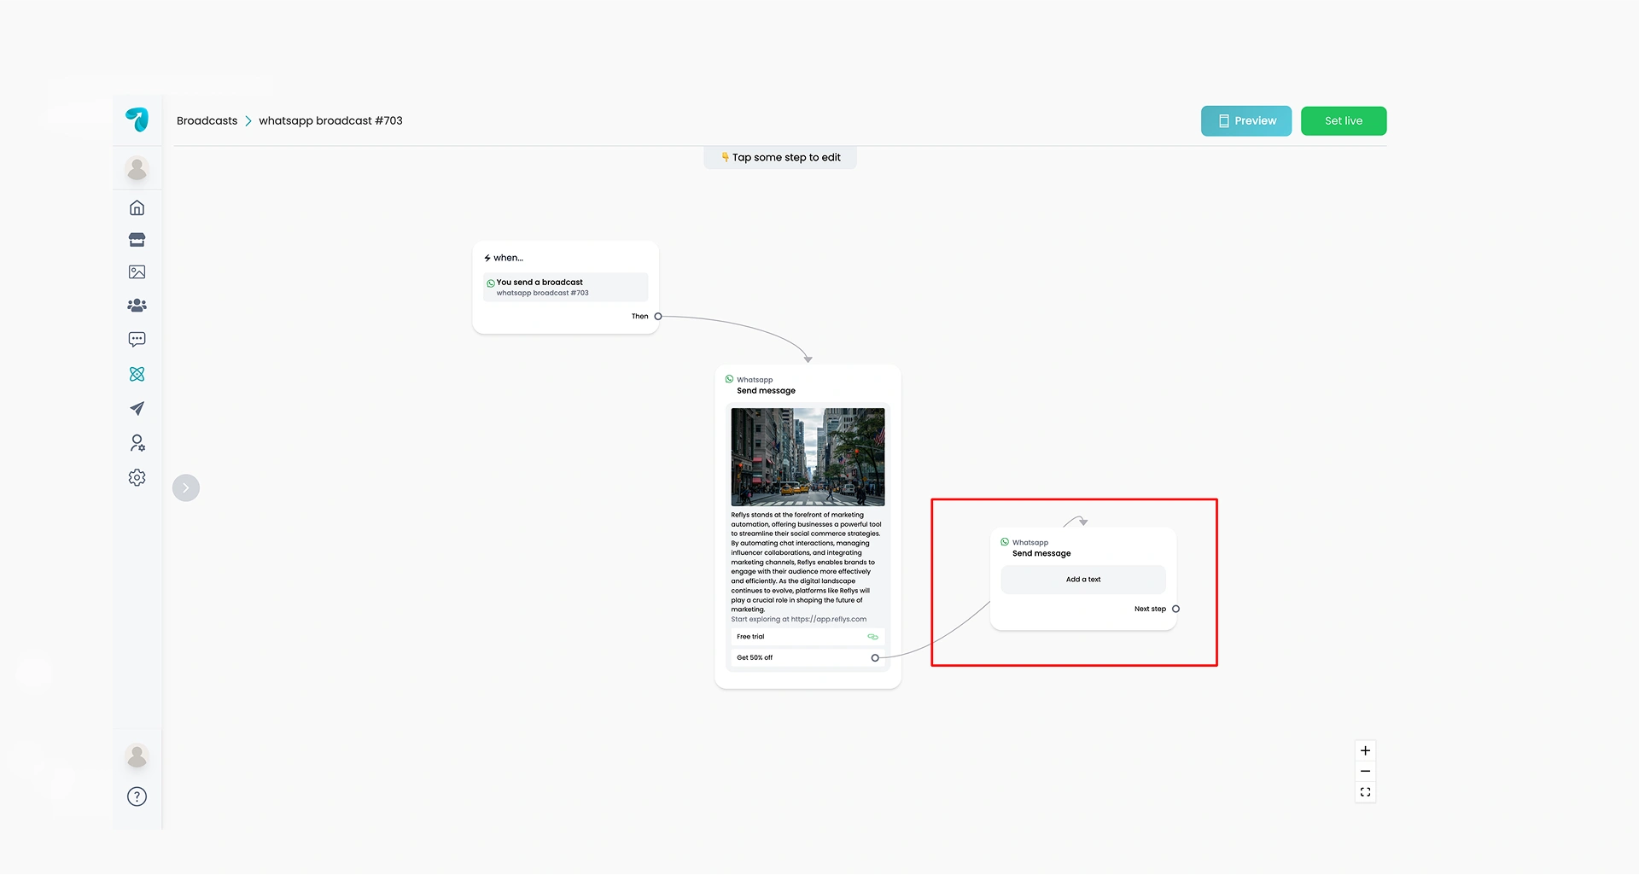Click the whatsapp icon in the trigger row
The height and width of the screenshot is (875, 1639).
point(491,283)
